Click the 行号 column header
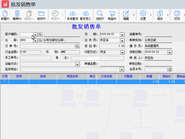 tap(4, 76)
